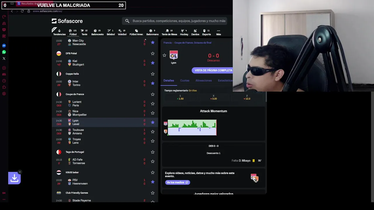Favorite the Taça de Portugal competition star
The image size is (374, 210).
tap(153, 152)
